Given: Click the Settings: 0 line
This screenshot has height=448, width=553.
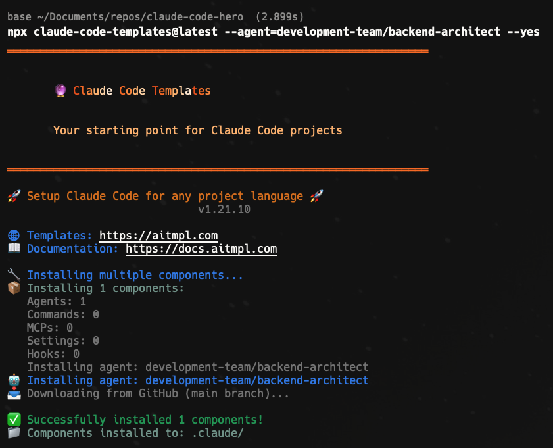Looking at the screenshot, I should tap(63, 341).
